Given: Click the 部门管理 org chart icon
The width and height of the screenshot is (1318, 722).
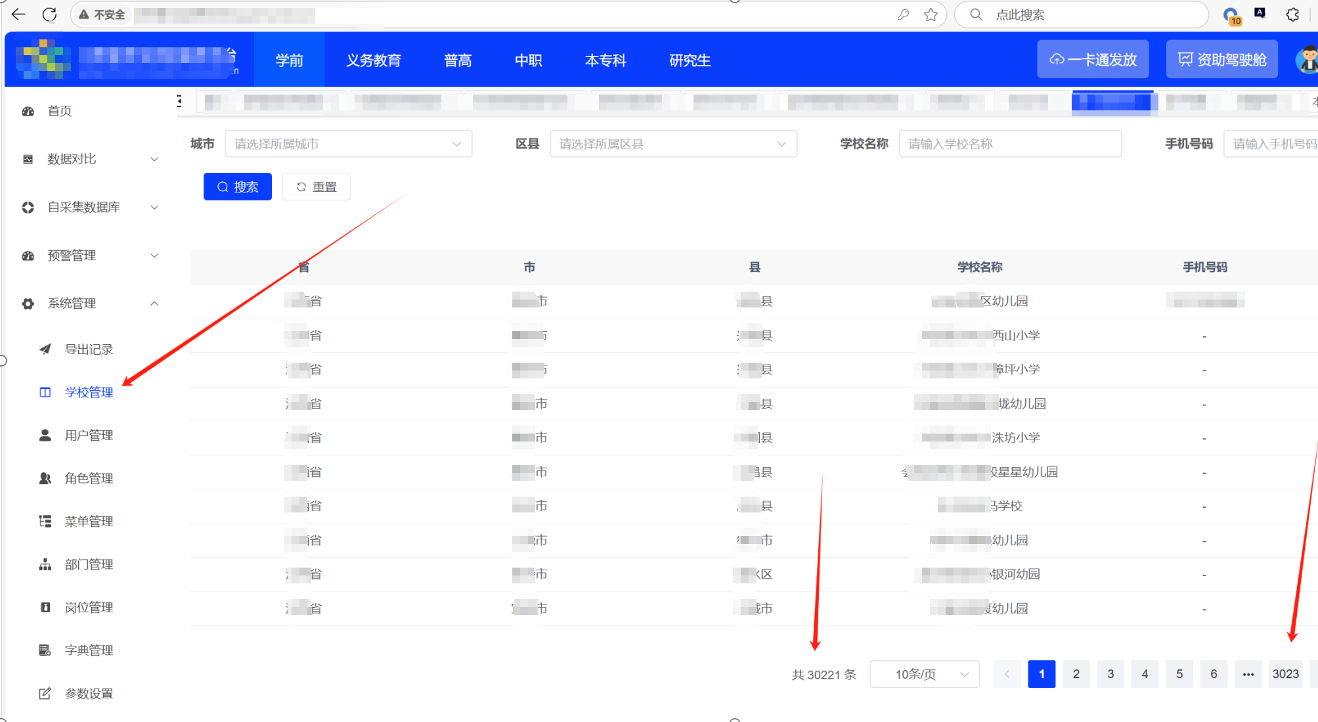Looking at the screenshot, I should click(45, 564).
